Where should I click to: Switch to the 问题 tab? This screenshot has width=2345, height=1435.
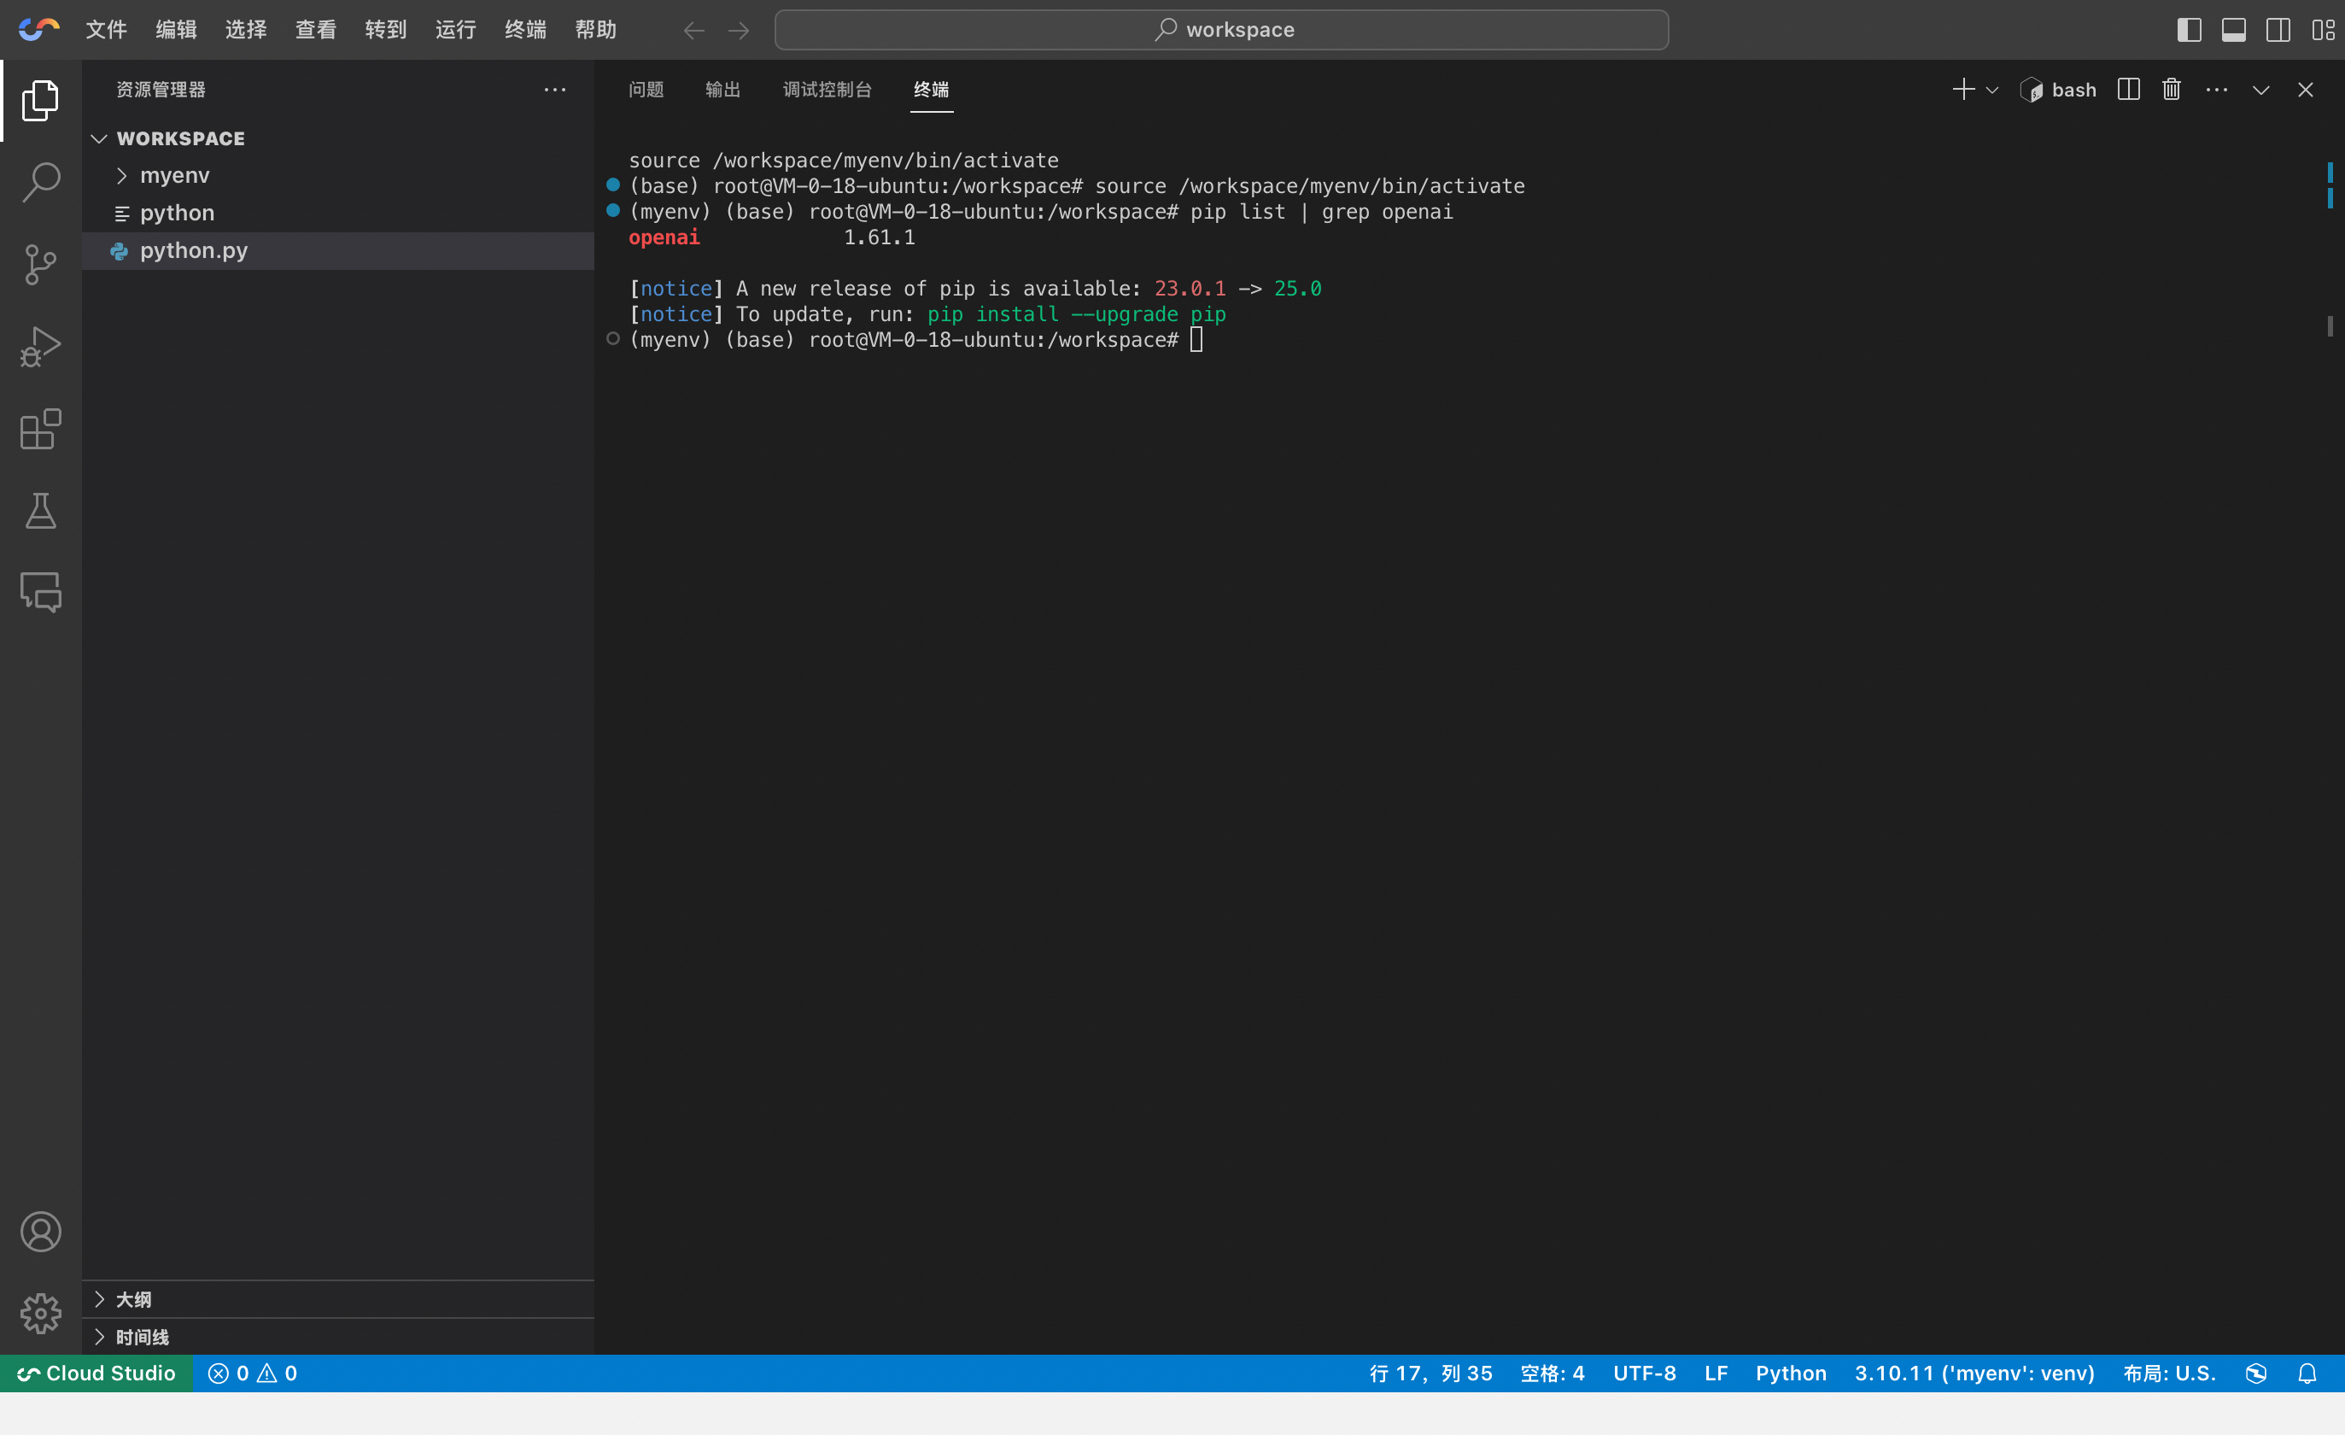[x=646, y=90]
